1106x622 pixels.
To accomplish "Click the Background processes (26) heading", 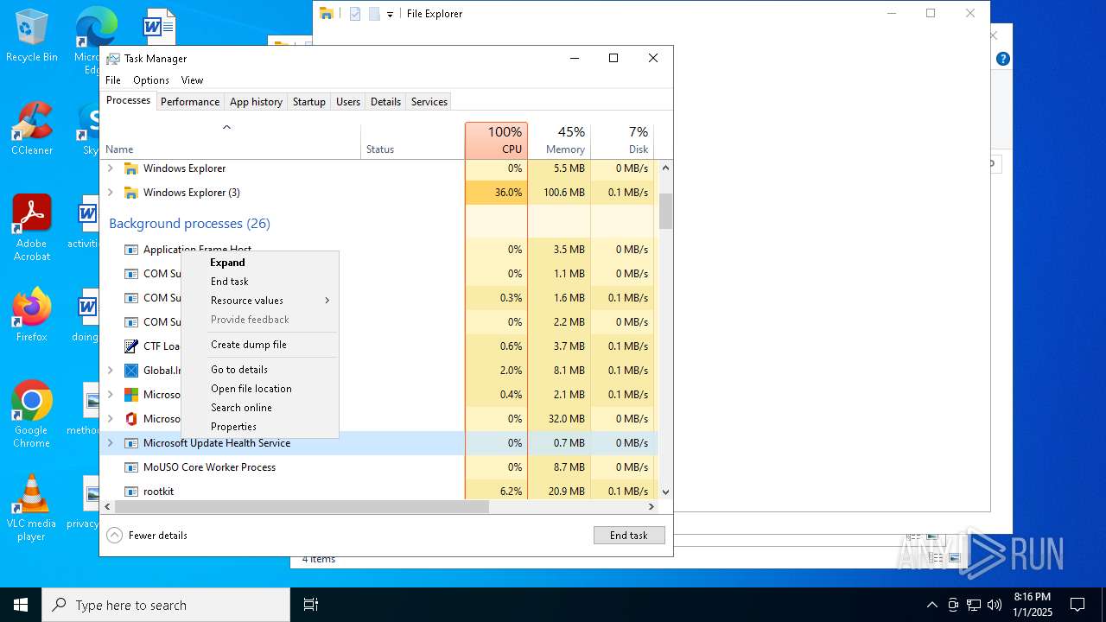I will coord(190,224).
